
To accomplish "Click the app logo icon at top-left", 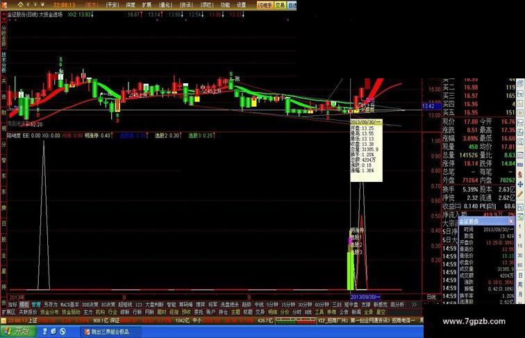I will point(3,5).
